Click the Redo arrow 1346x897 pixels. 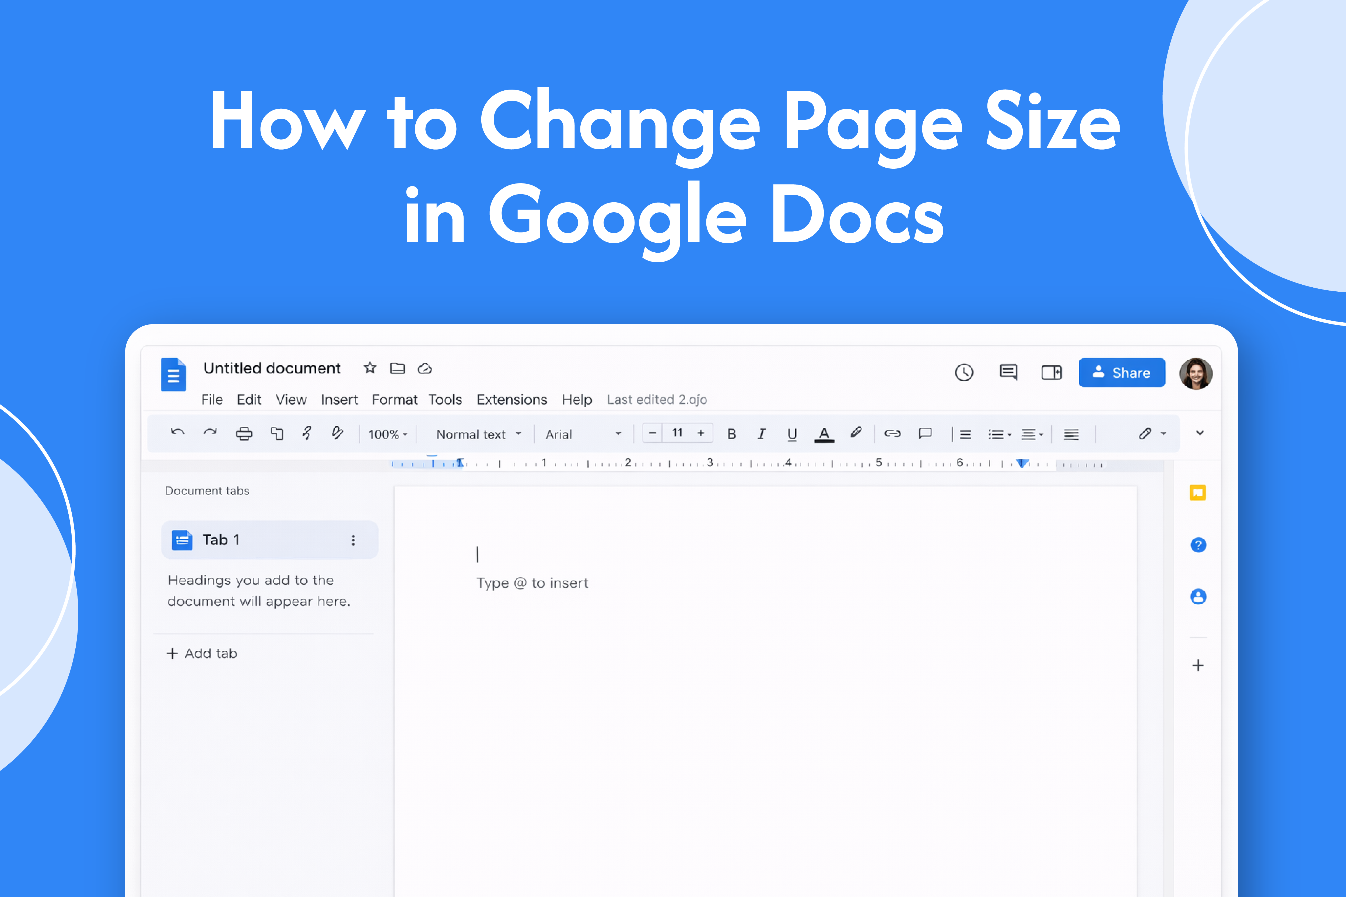click(210, 433)
